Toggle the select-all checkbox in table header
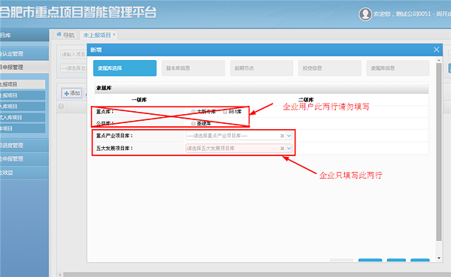451x277 pixels. click(61, 107)
